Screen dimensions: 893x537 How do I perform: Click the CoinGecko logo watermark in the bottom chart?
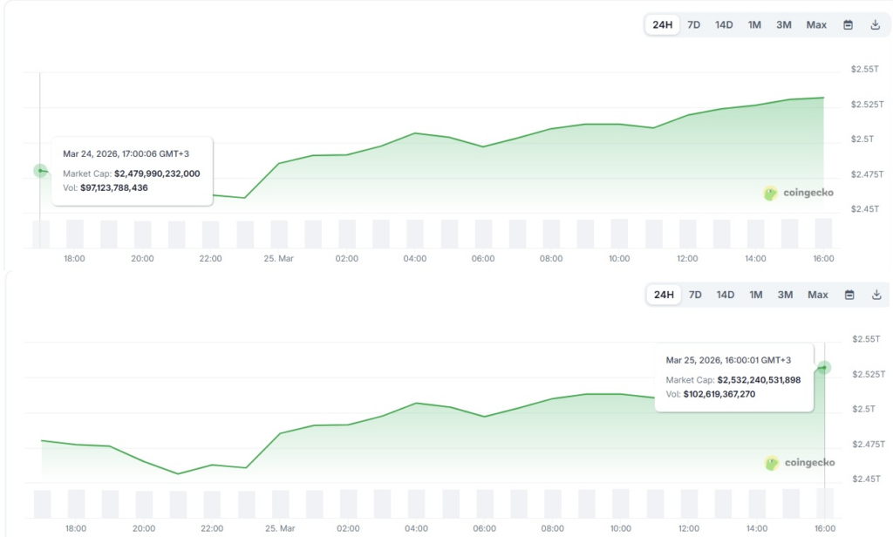coord(799,463)
